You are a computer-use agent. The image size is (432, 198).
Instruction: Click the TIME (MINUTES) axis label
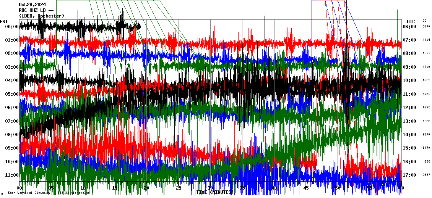(214, 192)
